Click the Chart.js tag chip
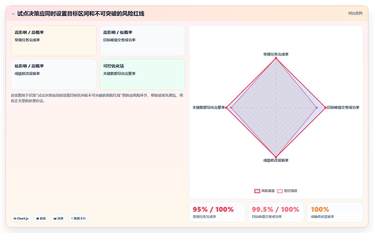This screenshot has width=374, height=233. pyautogui.click(x=21, y=218)
